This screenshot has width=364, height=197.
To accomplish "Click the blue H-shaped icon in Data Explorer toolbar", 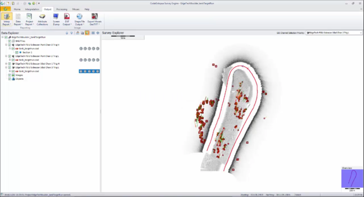I will [93, 33].
